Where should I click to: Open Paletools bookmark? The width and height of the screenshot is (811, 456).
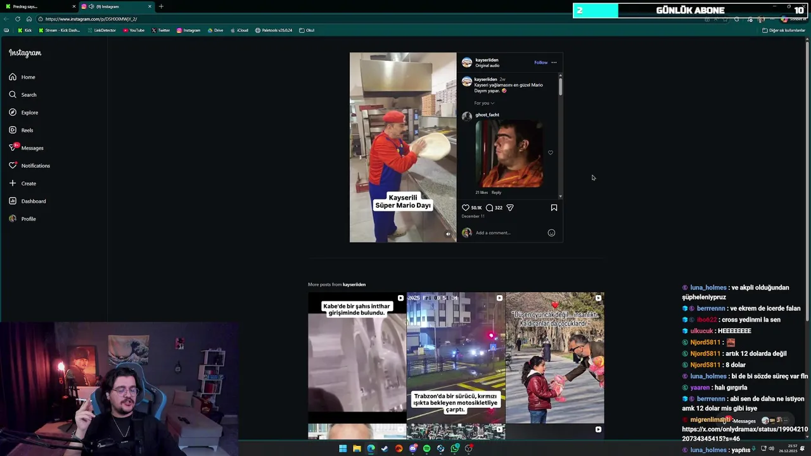coord(274,30)
